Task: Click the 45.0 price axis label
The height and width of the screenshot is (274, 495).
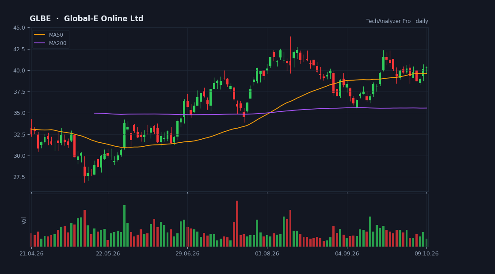Action: (19, 28)
